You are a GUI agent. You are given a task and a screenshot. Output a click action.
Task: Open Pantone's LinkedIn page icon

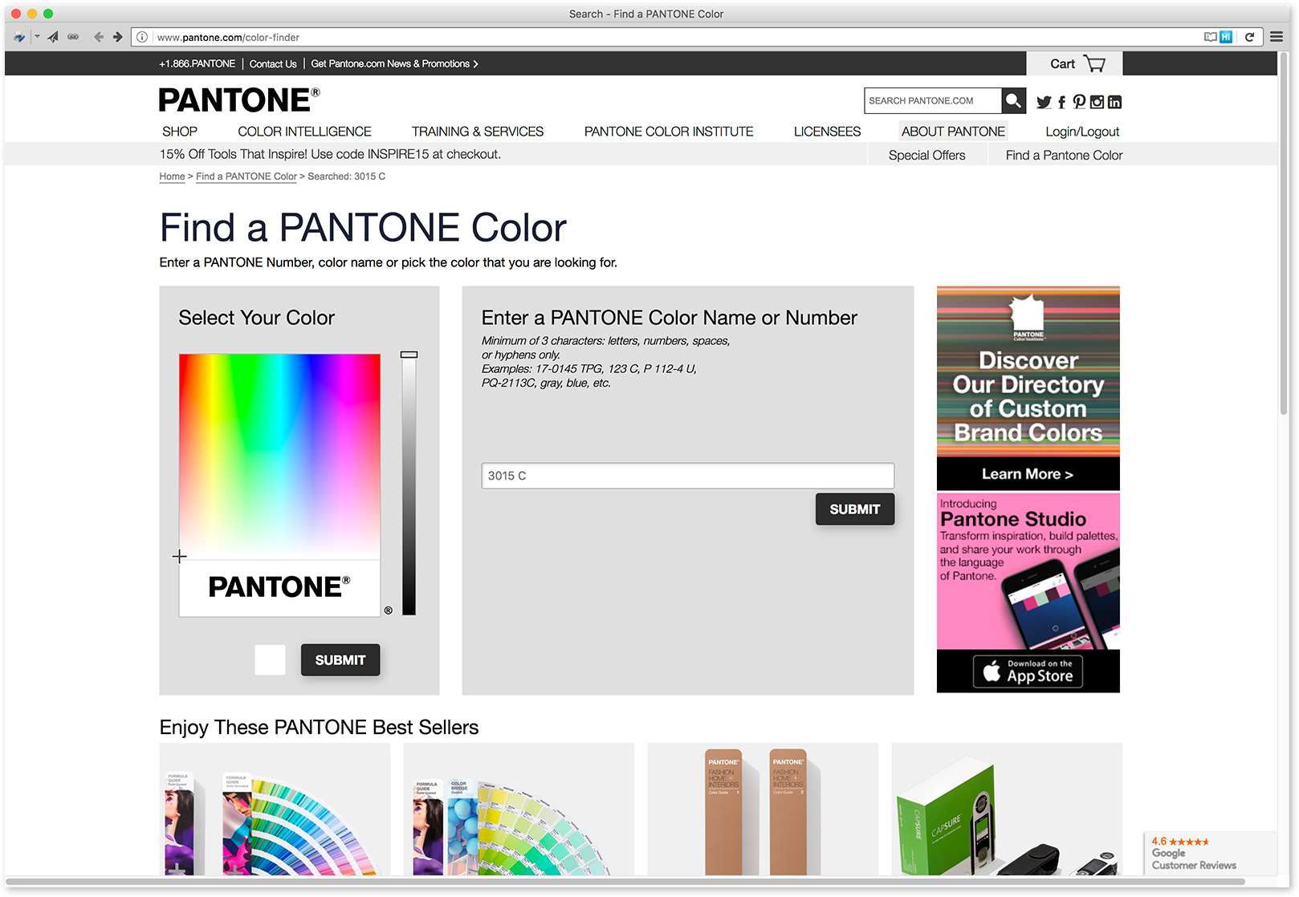pyautogui.click(x=1114, y=102)
